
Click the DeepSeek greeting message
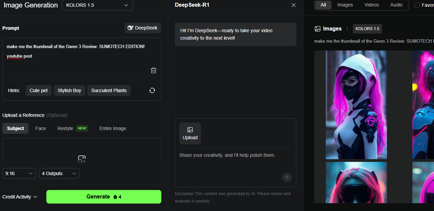[235, 34]
